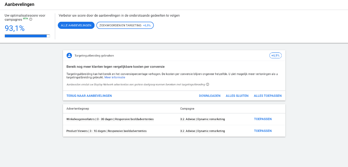Click the 93,1% optimization score value

click(x=15, y=28)
